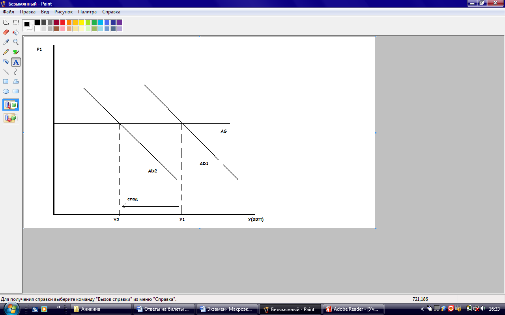Open the Справка menu
This screenshot has width=505, height=315.
tap(111, 12)
